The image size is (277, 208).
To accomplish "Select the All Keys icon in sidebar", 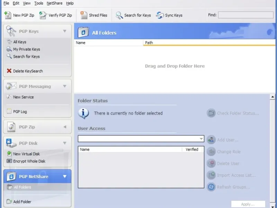I will click(x=9, y=42).
